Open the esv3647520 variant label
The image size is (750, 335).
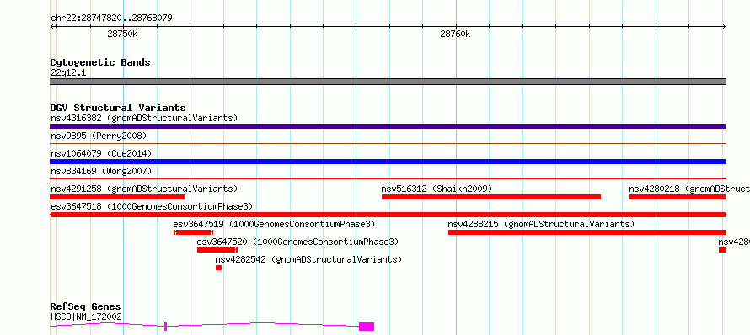297,242
